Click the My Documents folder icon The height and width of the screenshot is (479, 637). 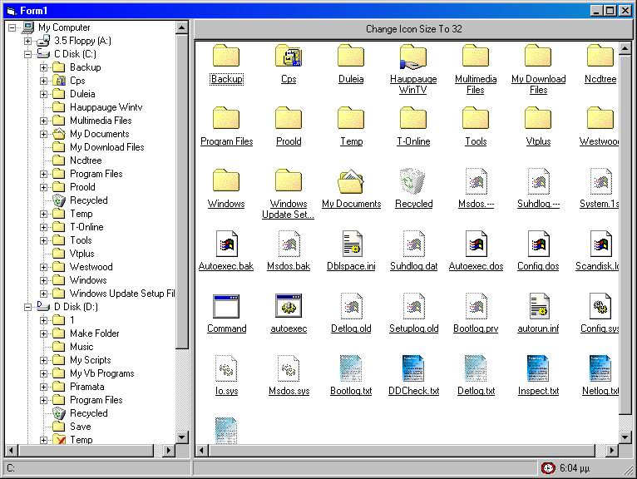pos(351,181)
